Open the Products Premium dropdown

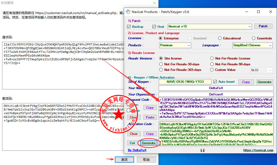pyautogui.click(x=189, y=45)
